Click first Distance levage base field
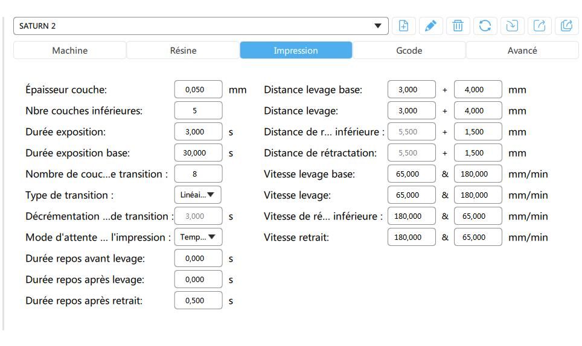 (411, 89)
